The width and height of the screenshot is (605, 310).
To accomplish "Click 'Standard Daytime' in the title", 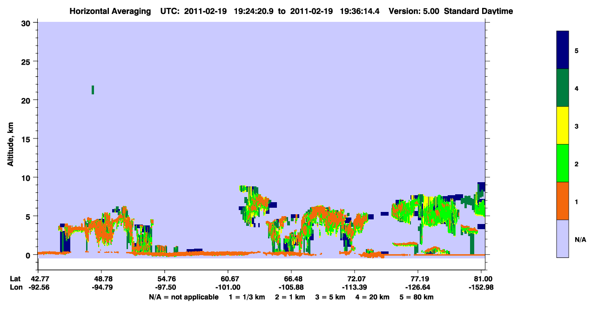I will [x=478, y=11].
